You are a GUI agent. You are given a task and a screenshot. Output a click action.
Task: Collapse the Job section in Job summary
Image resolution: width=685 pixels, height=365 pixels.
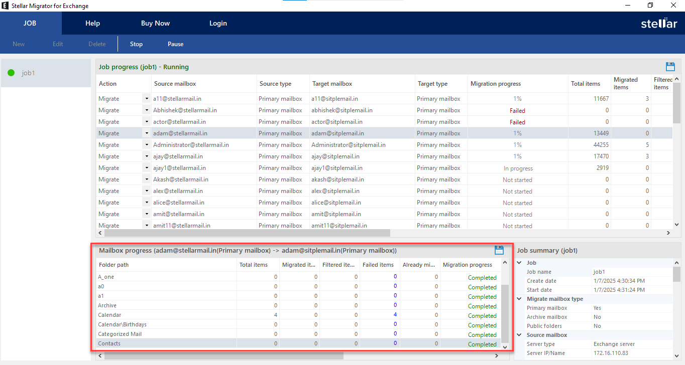point(519,263)
